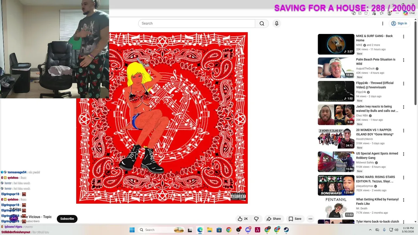The width and height of the screenshot is (418, 235).
Task: Visit the Midwest Safety channel
Action: [x=365, y=163]
